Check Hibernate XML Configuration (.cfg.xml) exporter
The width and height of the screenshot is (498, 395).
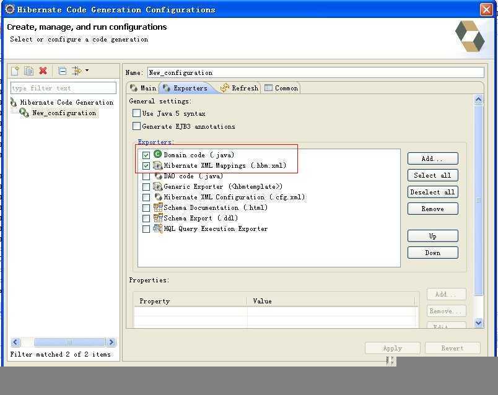tap(146, 197)
